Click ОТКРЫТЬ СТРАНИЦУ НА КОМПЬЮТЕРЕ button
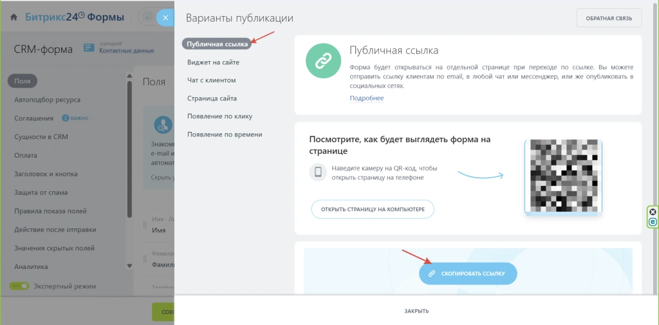This screenshot has height=325, width=659. tap(373, 209)
